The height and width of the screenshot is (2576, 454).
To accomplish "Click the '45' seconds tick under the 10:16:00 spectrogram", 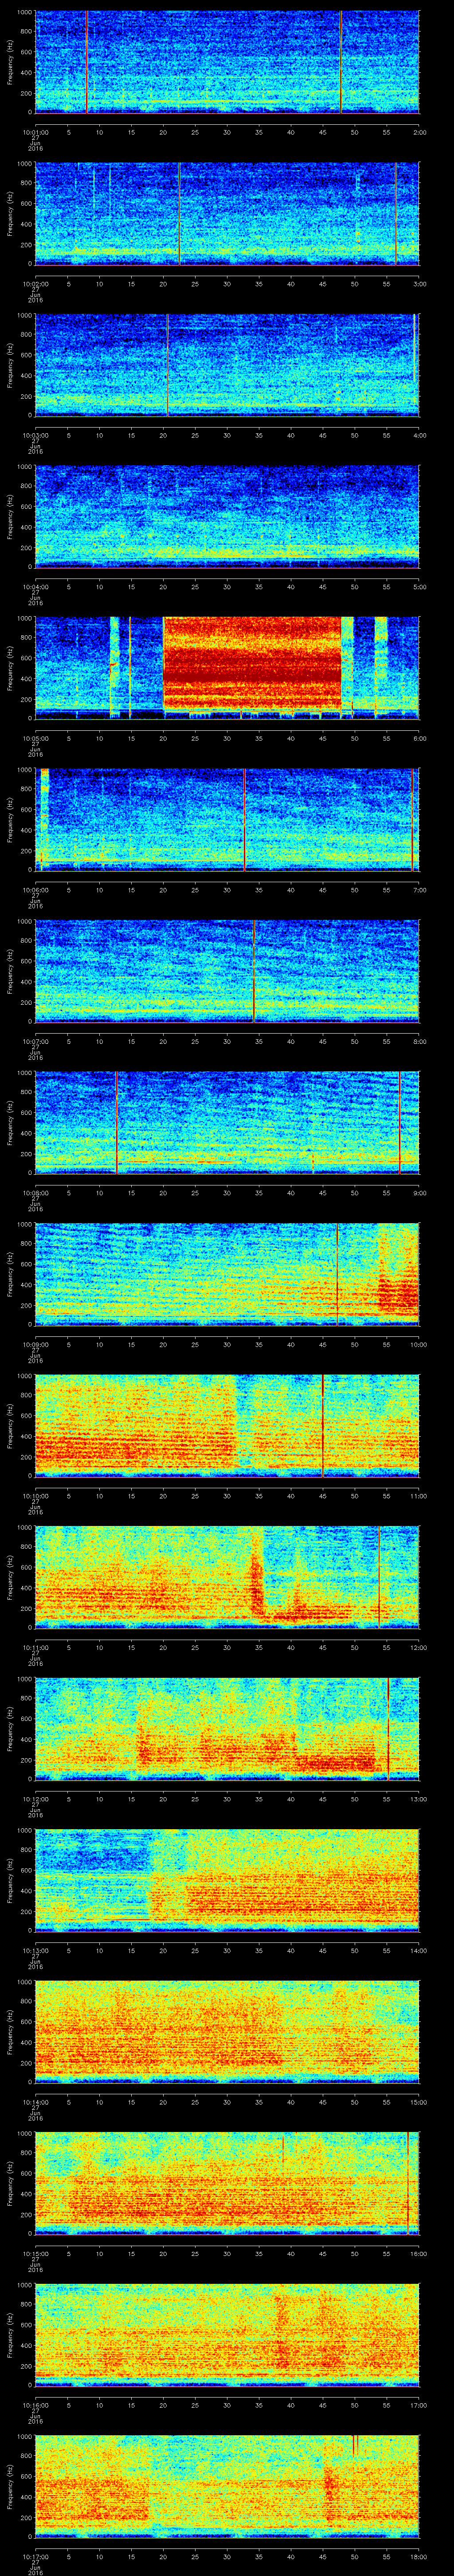I will coord(322,2404).
